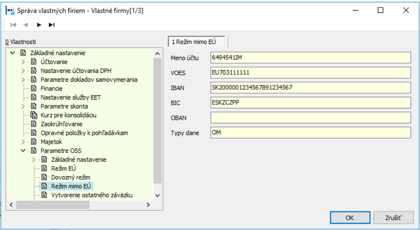420x230 pixels.
Task: Click the tree's vertical scrollbar down arrow
Action: tap(157, 195)
